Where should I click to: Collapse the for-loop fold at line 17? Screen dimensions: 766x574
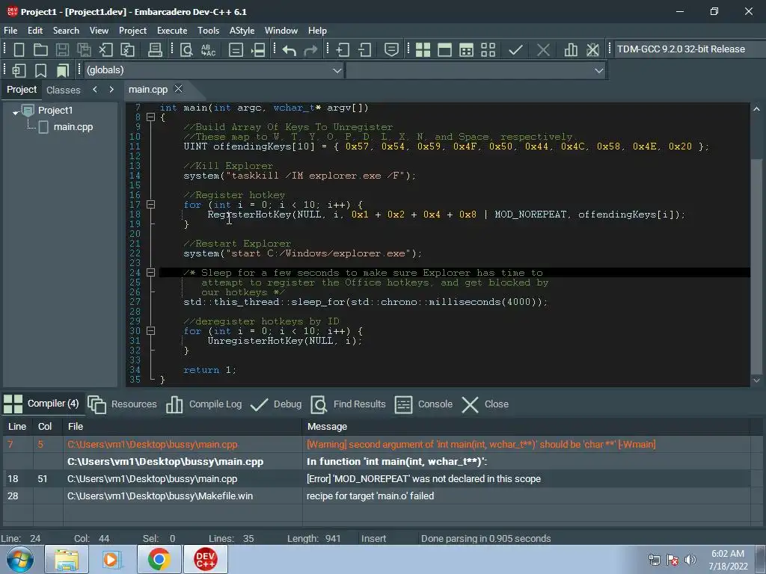click(151, 205)
